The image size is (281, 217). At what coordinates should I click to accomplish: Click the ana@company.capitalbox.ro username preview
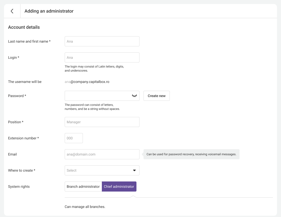(x=87, y=82)
